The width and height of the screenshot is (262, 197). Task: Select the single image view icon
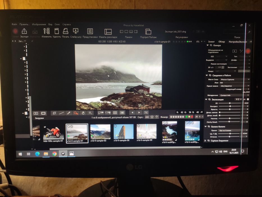coord(43,113)
